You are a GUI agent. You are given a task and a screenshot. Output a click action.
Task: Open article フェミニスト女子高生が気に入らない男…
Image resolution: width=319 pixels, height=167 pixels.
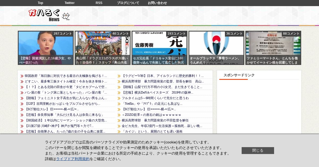pos(66,98)
